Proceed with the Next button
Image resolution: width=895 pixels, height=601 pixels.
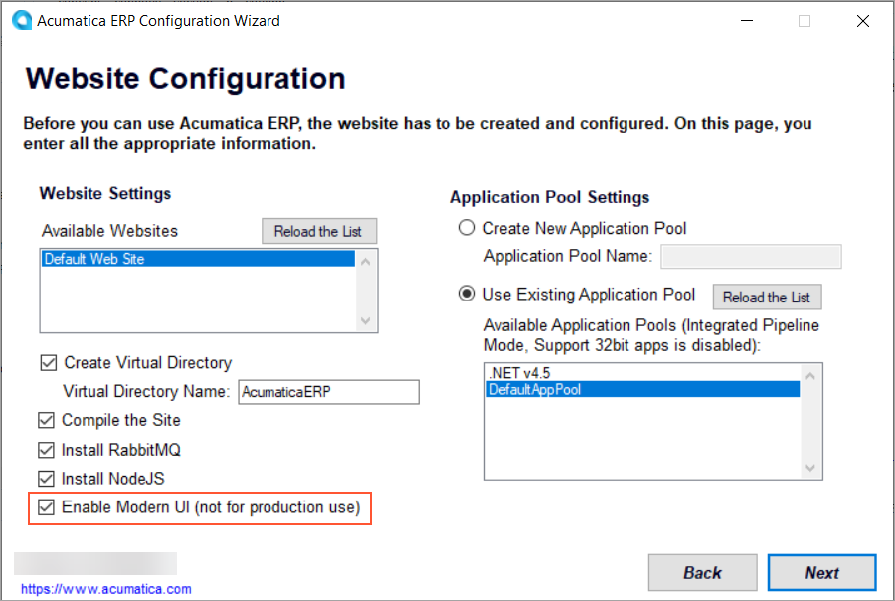pos(821,573)
